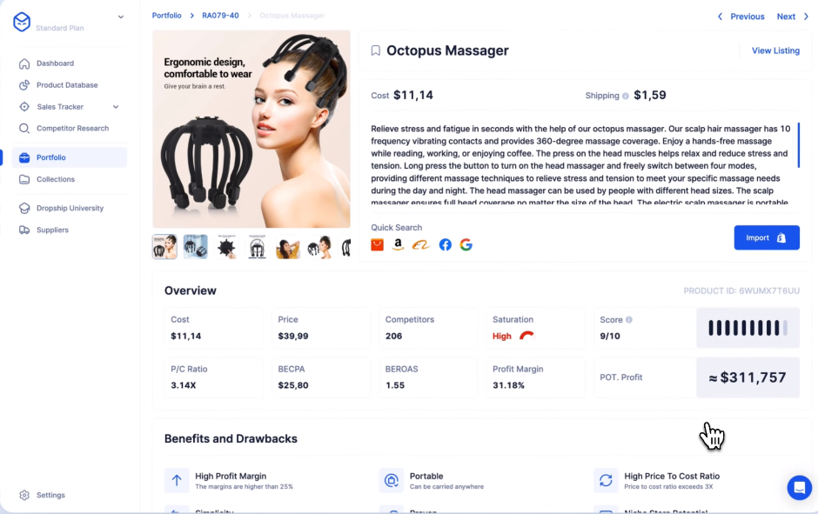
Task: Search product on Facebook icon
Action: [x=445, y=244]
